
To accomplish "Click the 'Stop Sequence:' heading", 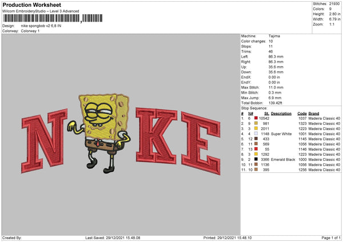I will pos(254,108).
